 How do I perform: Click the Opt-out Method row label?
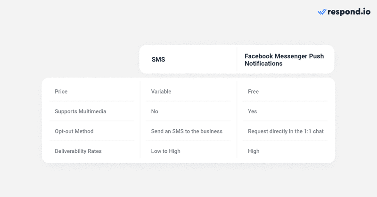(74, 131)
